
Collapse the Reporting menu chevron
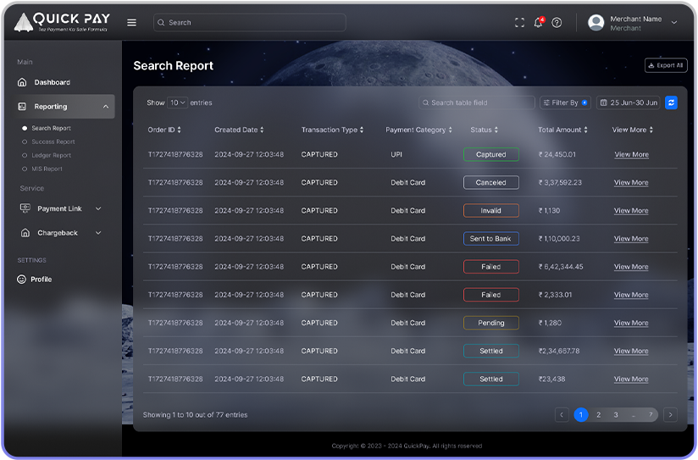pyautogui.click(x=106, y=107)
